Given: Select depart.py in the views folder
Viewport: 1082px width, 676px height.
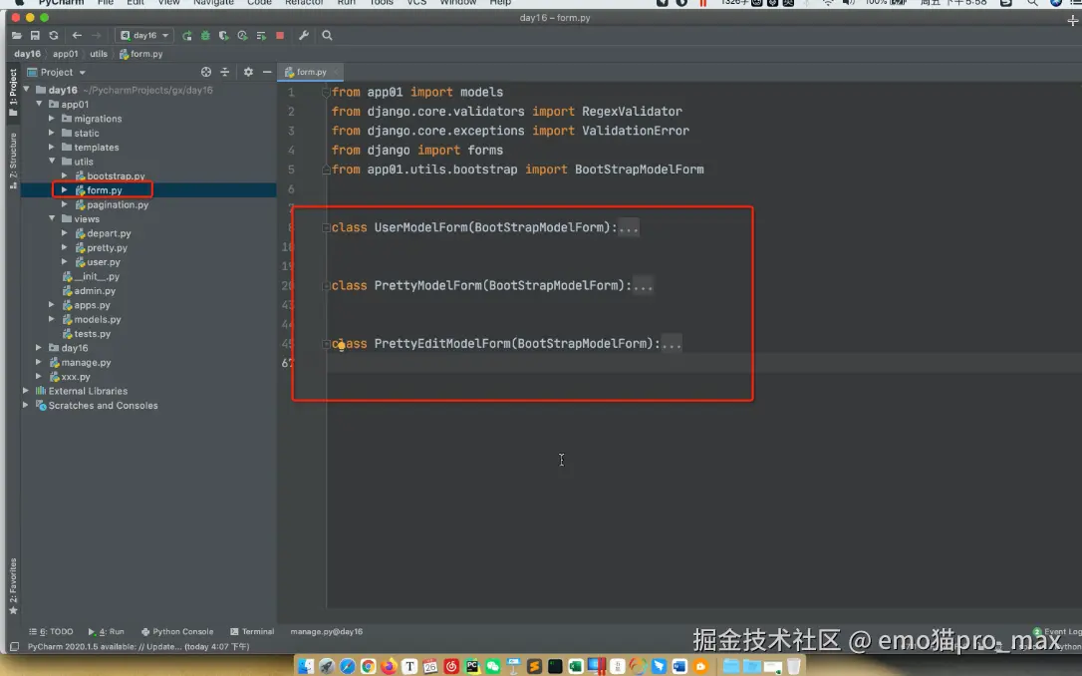Looking at the screenshot, I should [109, 233].
